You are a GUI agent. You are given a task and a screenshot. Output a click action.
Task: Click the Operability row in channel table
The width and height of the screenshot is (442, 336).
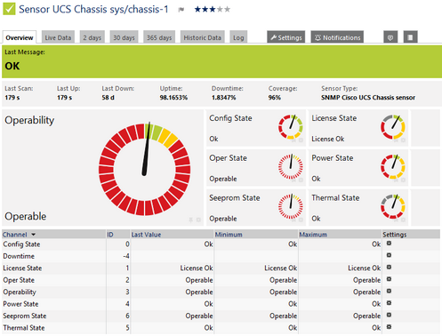click(221, 292)
